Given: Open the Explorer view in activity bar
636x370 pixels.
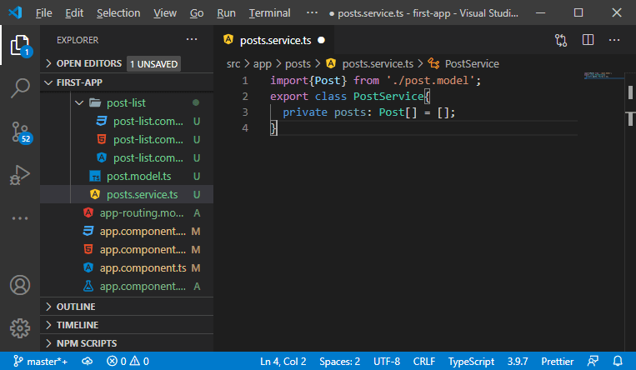Looking at the screenshot, I should (x=20, y=45).
